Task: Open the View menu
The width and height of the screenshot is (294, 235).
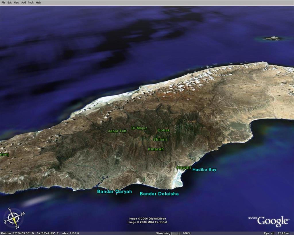Action: point(16,3)
